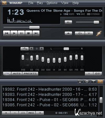
Task: Skip to the next track
Action: click(36, 33)
